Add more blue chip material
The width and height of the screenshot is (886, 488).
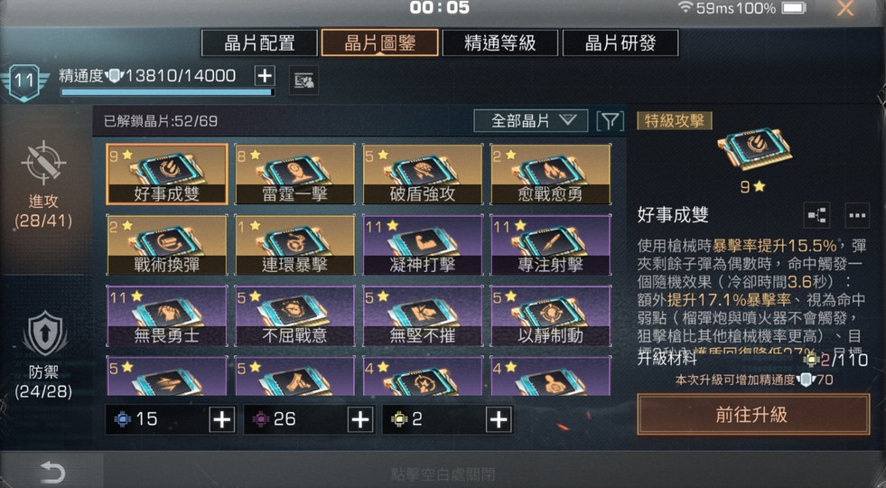(221, 419)
